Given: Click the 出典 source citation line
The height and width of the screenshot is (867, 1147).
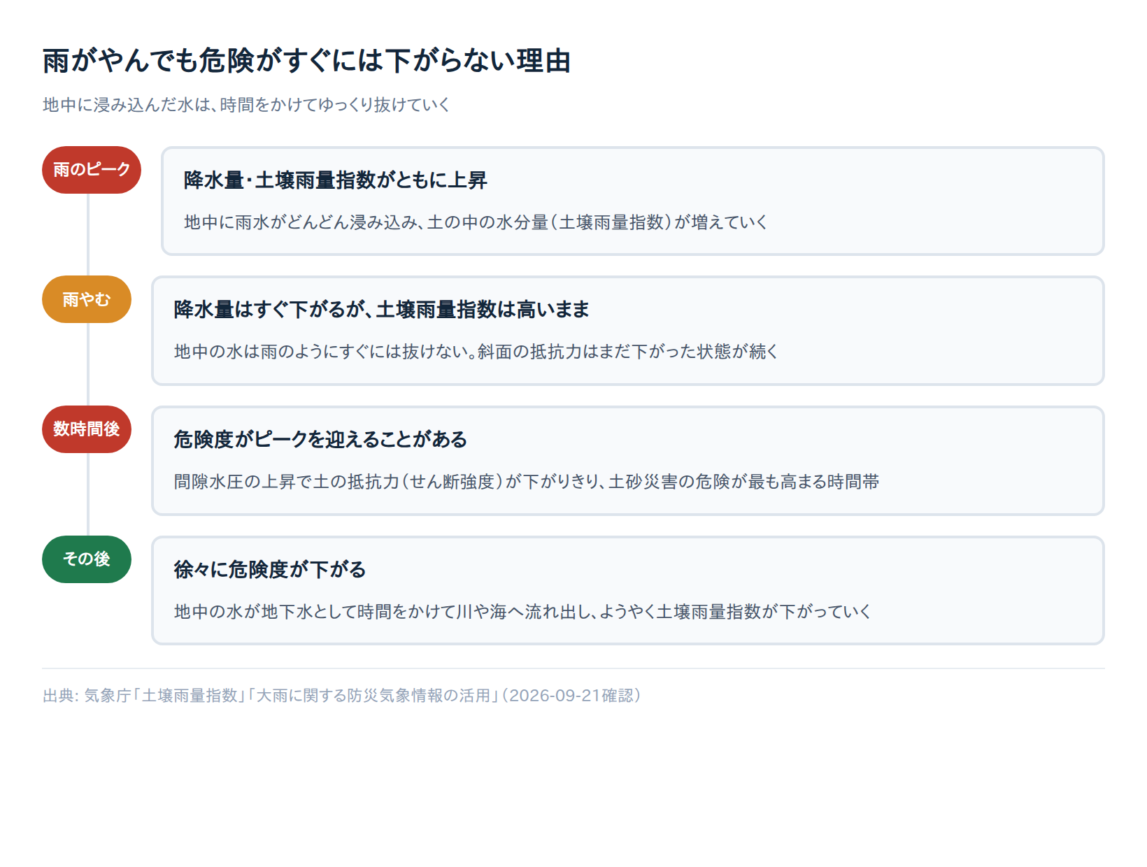Looking at the screenshot, I should click(342, 696).
